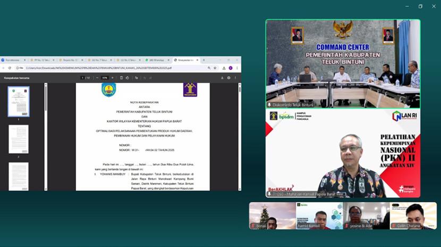The image size is (441, 247).
Task: Select the Diskominfo Teluk Bintuni video tile
Action: click(343, 64)
